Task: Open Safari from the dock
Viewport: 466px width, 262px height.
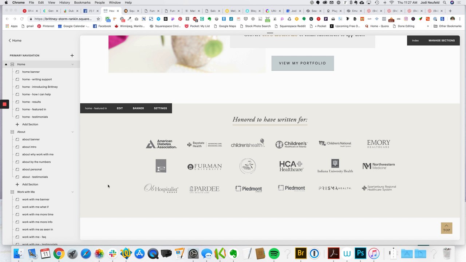Action: click(x=86, y=253)
